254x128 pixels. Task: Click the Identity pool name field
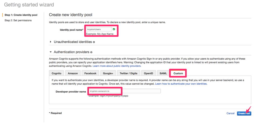tap(99, 29)
